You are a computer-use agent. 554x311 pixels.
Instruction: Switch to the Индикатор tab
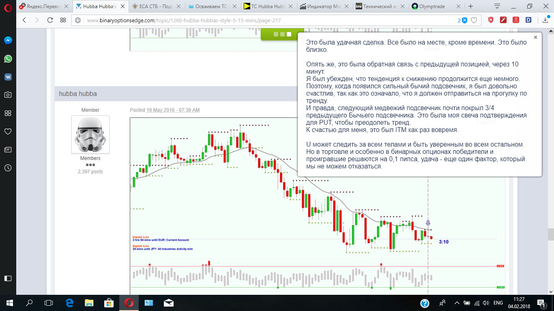pos(324,6)
